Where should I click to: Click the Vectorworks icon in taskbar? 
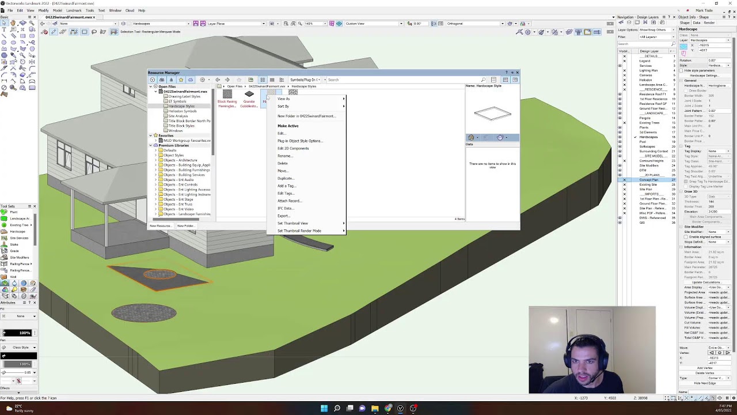(x=400, y=408)
